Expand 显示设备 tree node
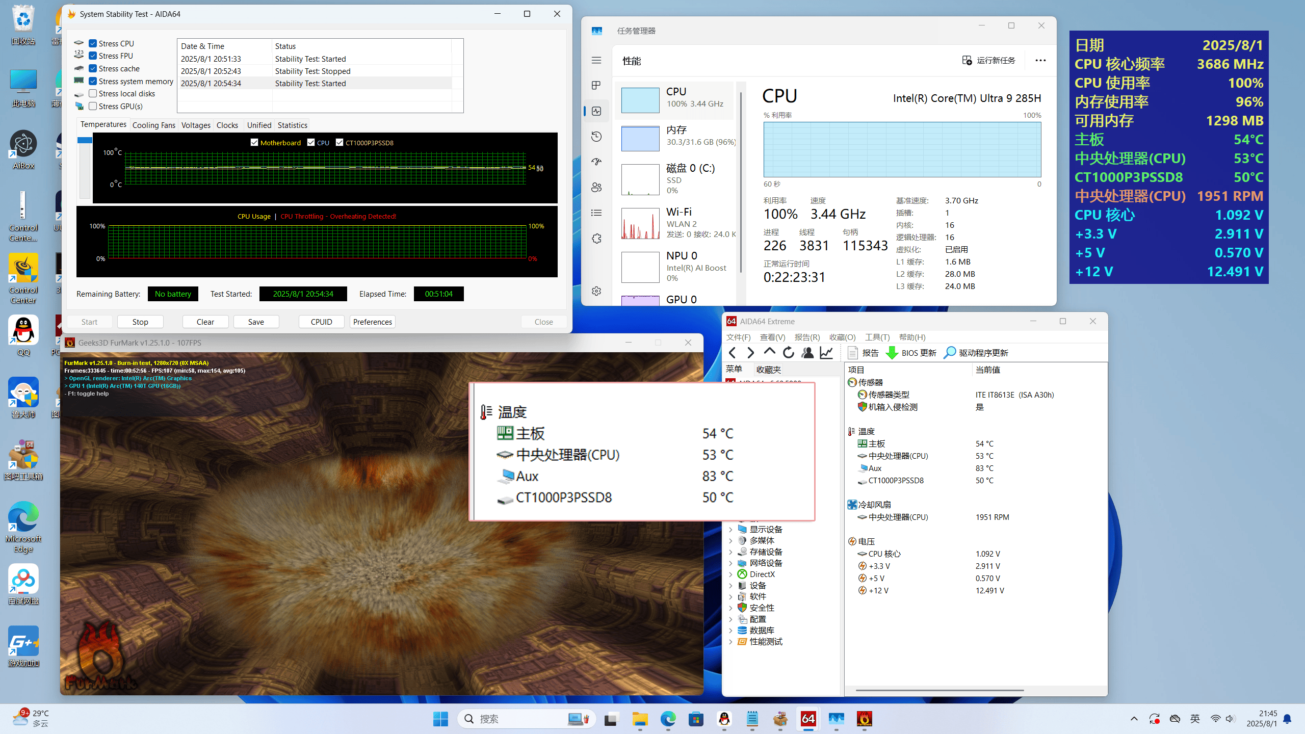 pyautogui.click(x=730, y=530)
